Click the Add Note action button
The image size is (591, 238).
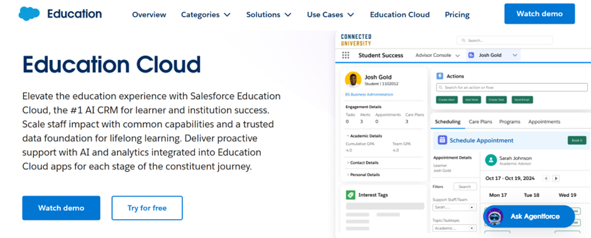tap(472, 100)
